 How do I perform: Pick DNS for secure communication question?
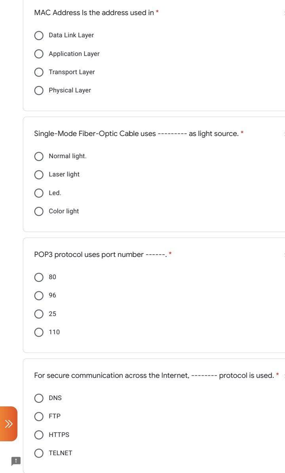(38, 398)
